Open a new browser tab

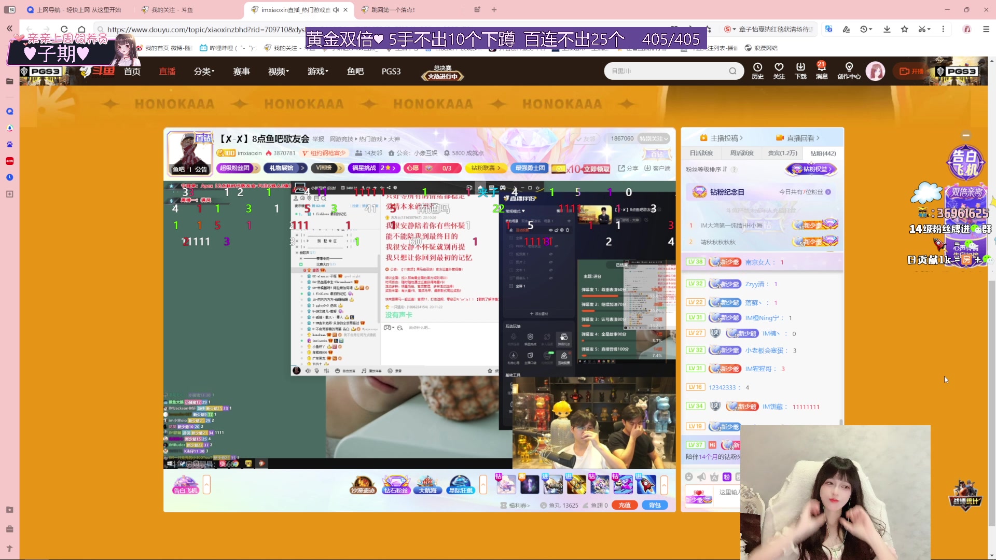click(494, 10)
